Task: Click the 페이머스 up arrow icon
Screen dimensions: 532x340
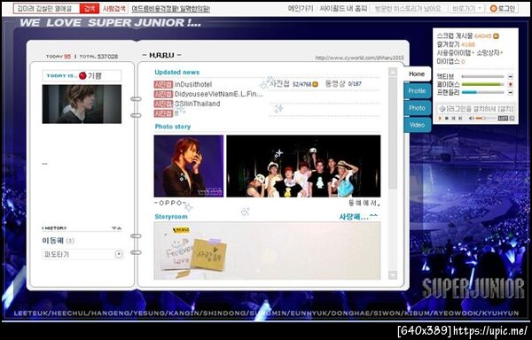Action: click(511, 84)
